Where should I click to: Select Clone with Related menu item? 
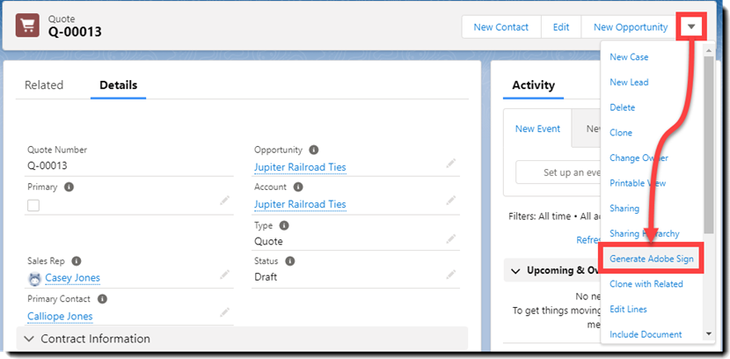click(646, 283)
